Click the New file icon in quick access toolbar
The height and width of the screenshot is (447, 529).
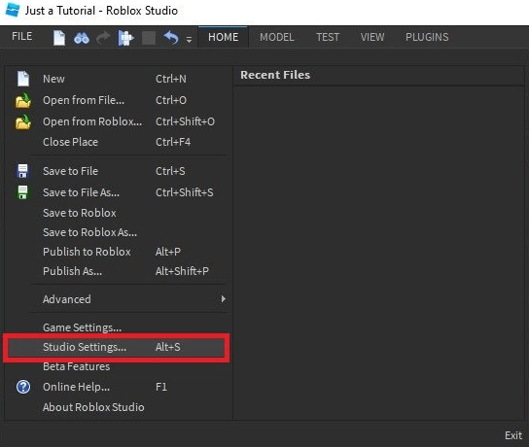(59, 38)
